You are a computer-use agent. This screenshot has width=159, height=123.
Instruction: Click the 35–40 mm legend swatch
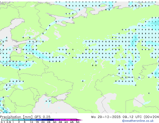point(62,120)
